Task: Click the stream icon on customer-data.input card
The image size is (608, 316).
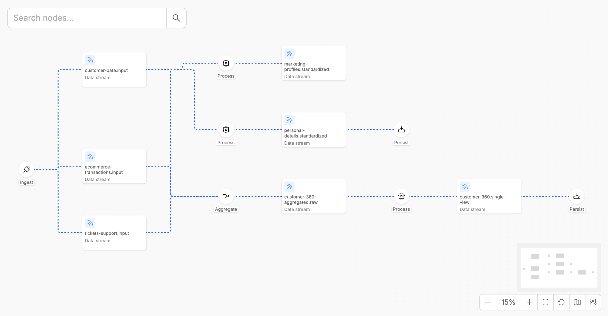Action: click(x=90, y=60)
